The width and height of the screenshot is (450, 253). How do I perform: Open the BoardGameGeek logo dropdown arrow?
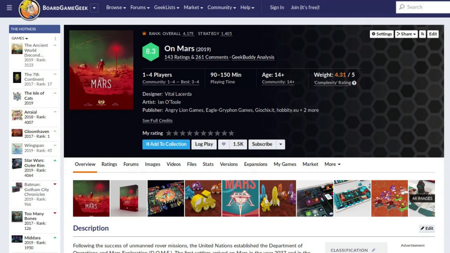coord(94,8)
